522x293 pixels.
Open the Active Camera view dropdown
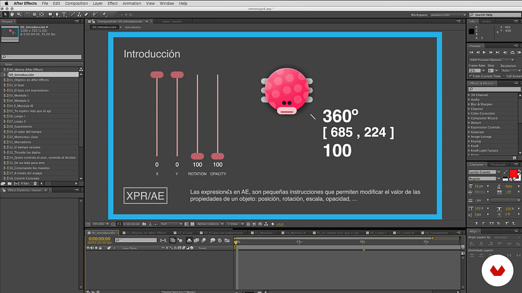(210, 224)
